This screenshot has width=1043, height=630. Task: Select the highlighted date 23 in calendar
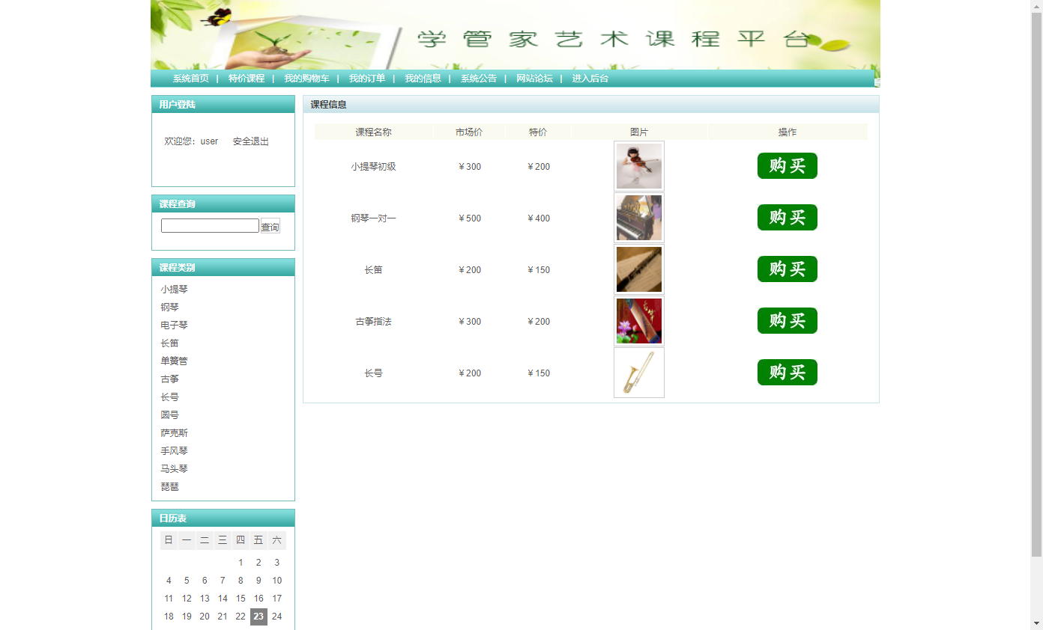pos(259,617)
